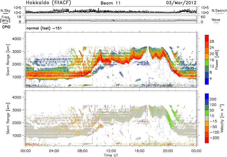Click the '1000' tick in the power panel
This screenshot has height=157, width=227.
[17, 77]
